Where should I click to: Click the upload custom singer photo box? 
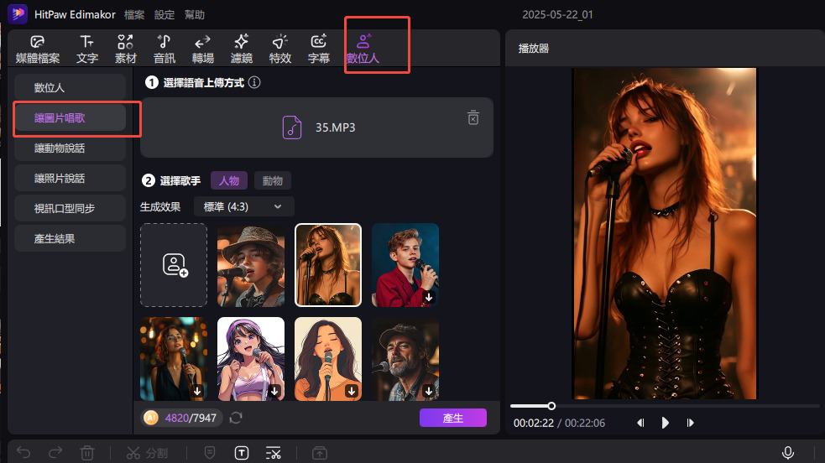pos(174,265)
